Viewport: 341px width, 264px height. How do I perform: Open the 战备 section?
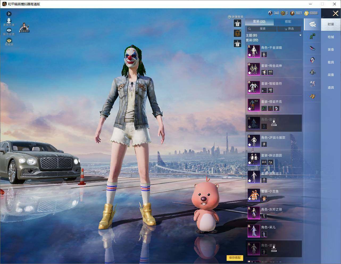(x=331, y=75)
